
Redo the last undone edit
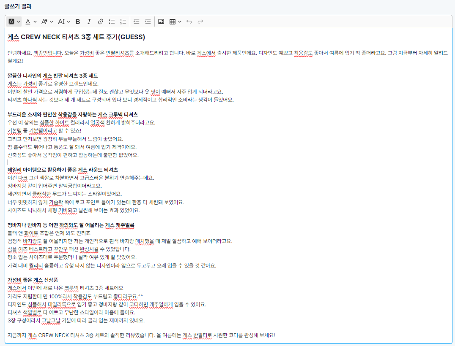pos(200,22)
